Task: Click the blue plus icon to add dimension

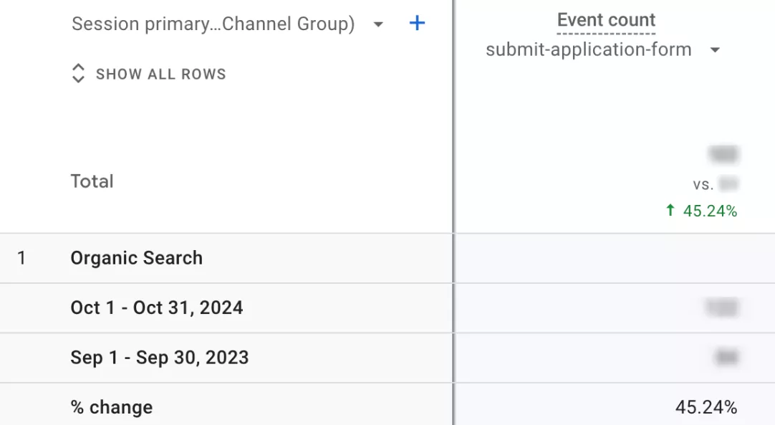Action: coord(417,24)
